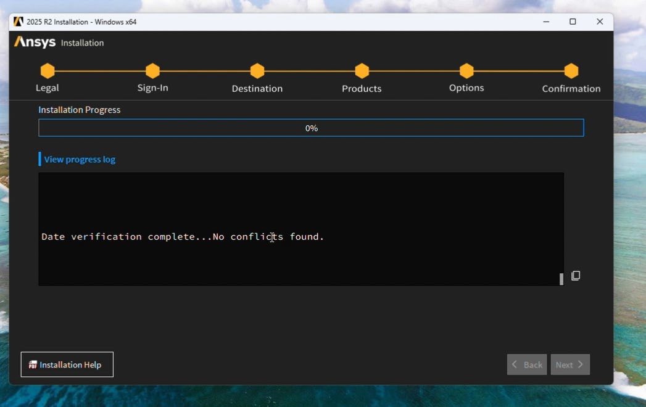Image resolution: width=646 pixels, height=407 pixels.
Task: Click the Date verification complete log line
Action: (x=183, y=237)
